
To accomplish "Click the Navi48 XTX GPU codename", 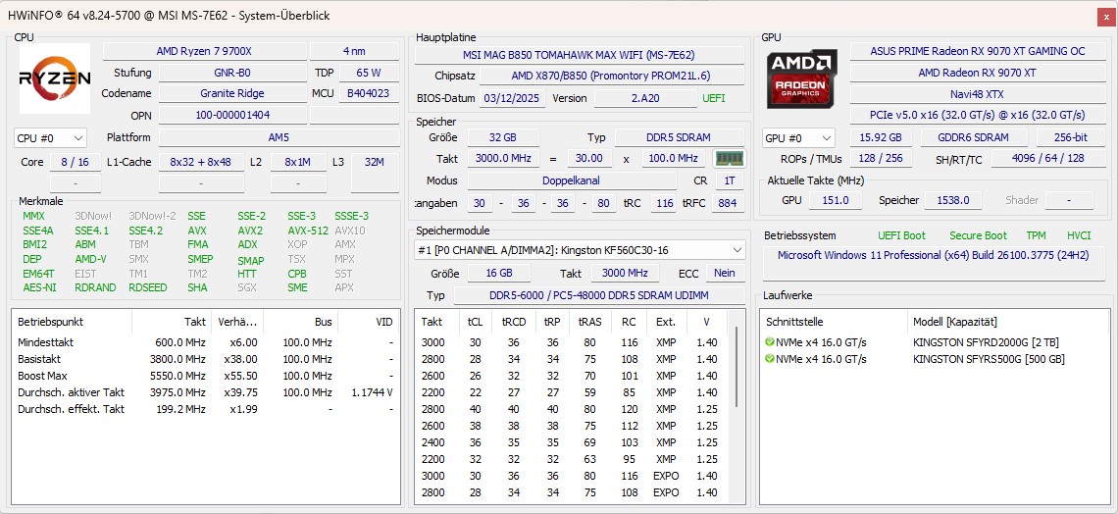I will click(x=978, y=93).
